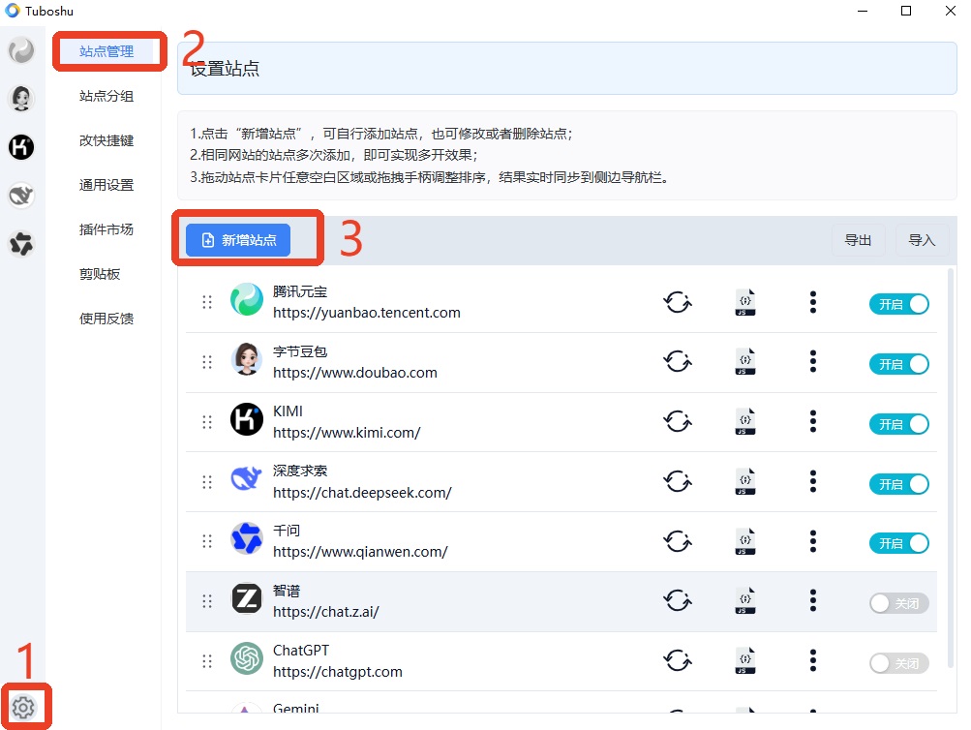Open more options for KIMI
Viewport: 971px width, 730px height.
tap(813, 422)
